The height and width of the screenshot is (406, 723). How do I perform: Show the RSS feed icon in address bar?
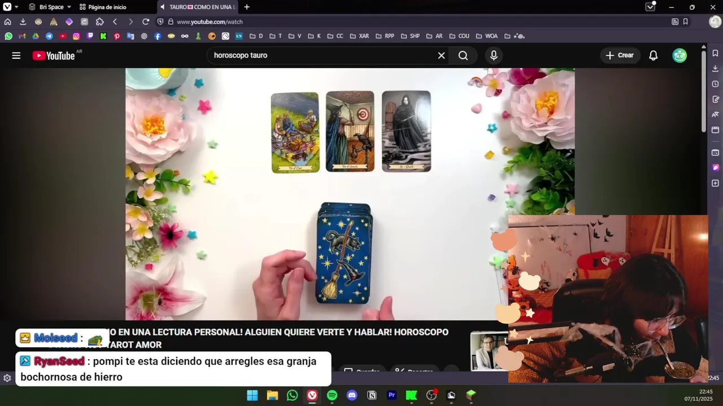click(675, 21)
